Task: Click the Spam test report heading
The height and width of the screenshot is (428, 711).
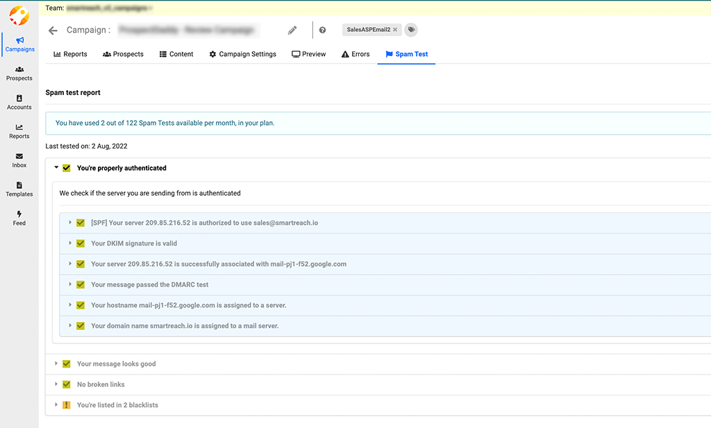Action: point(73,92)
